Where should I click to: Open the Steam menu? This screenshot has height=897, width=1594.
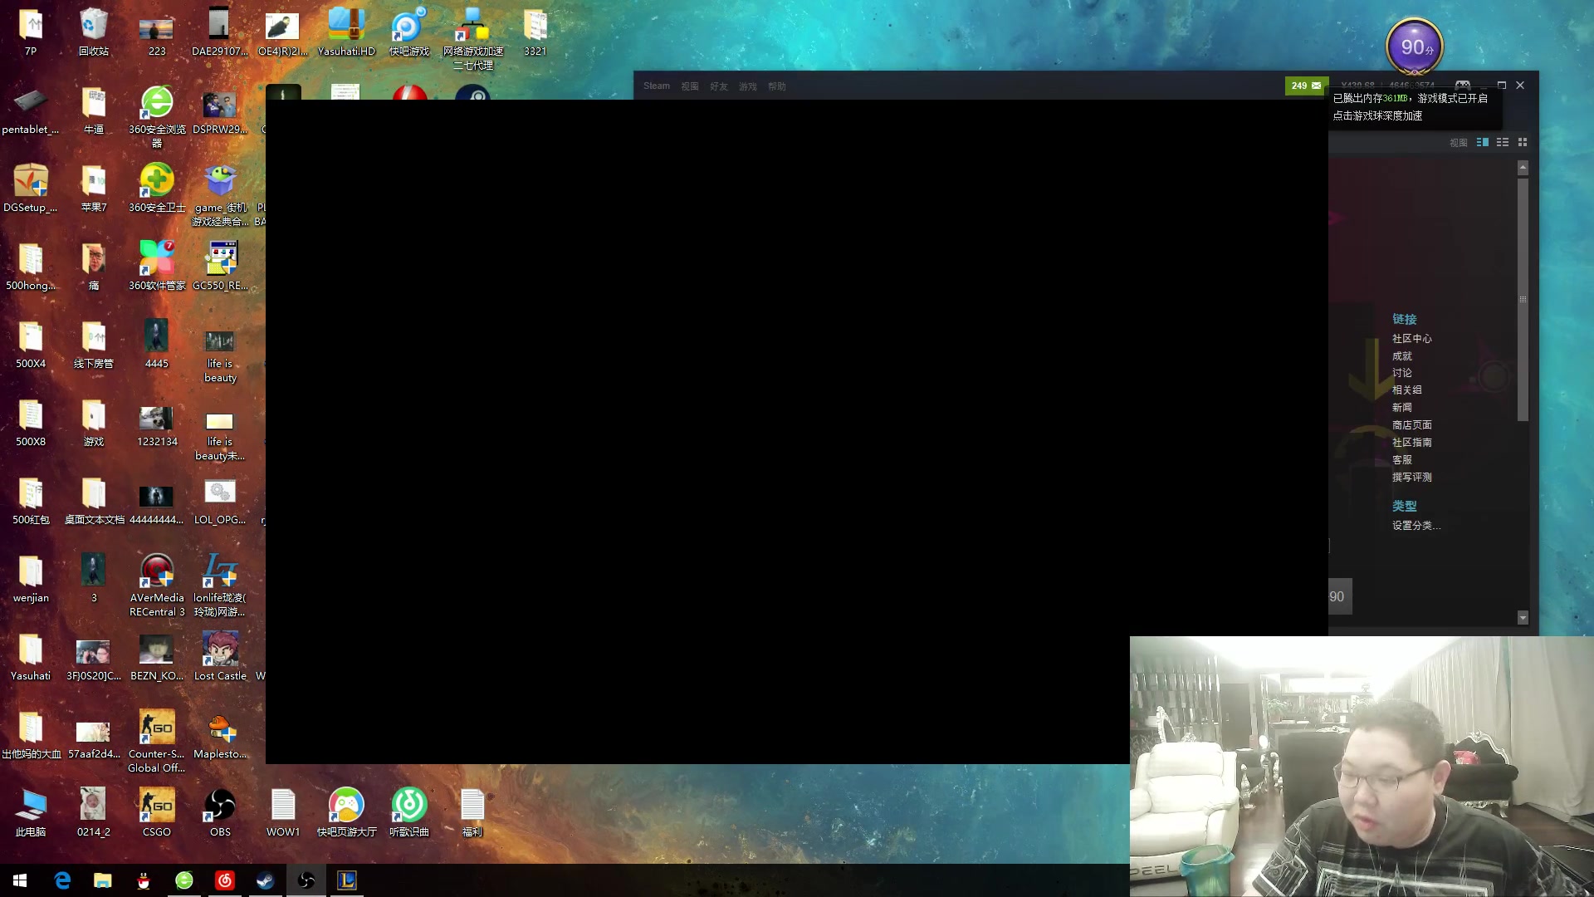(656, 86)
